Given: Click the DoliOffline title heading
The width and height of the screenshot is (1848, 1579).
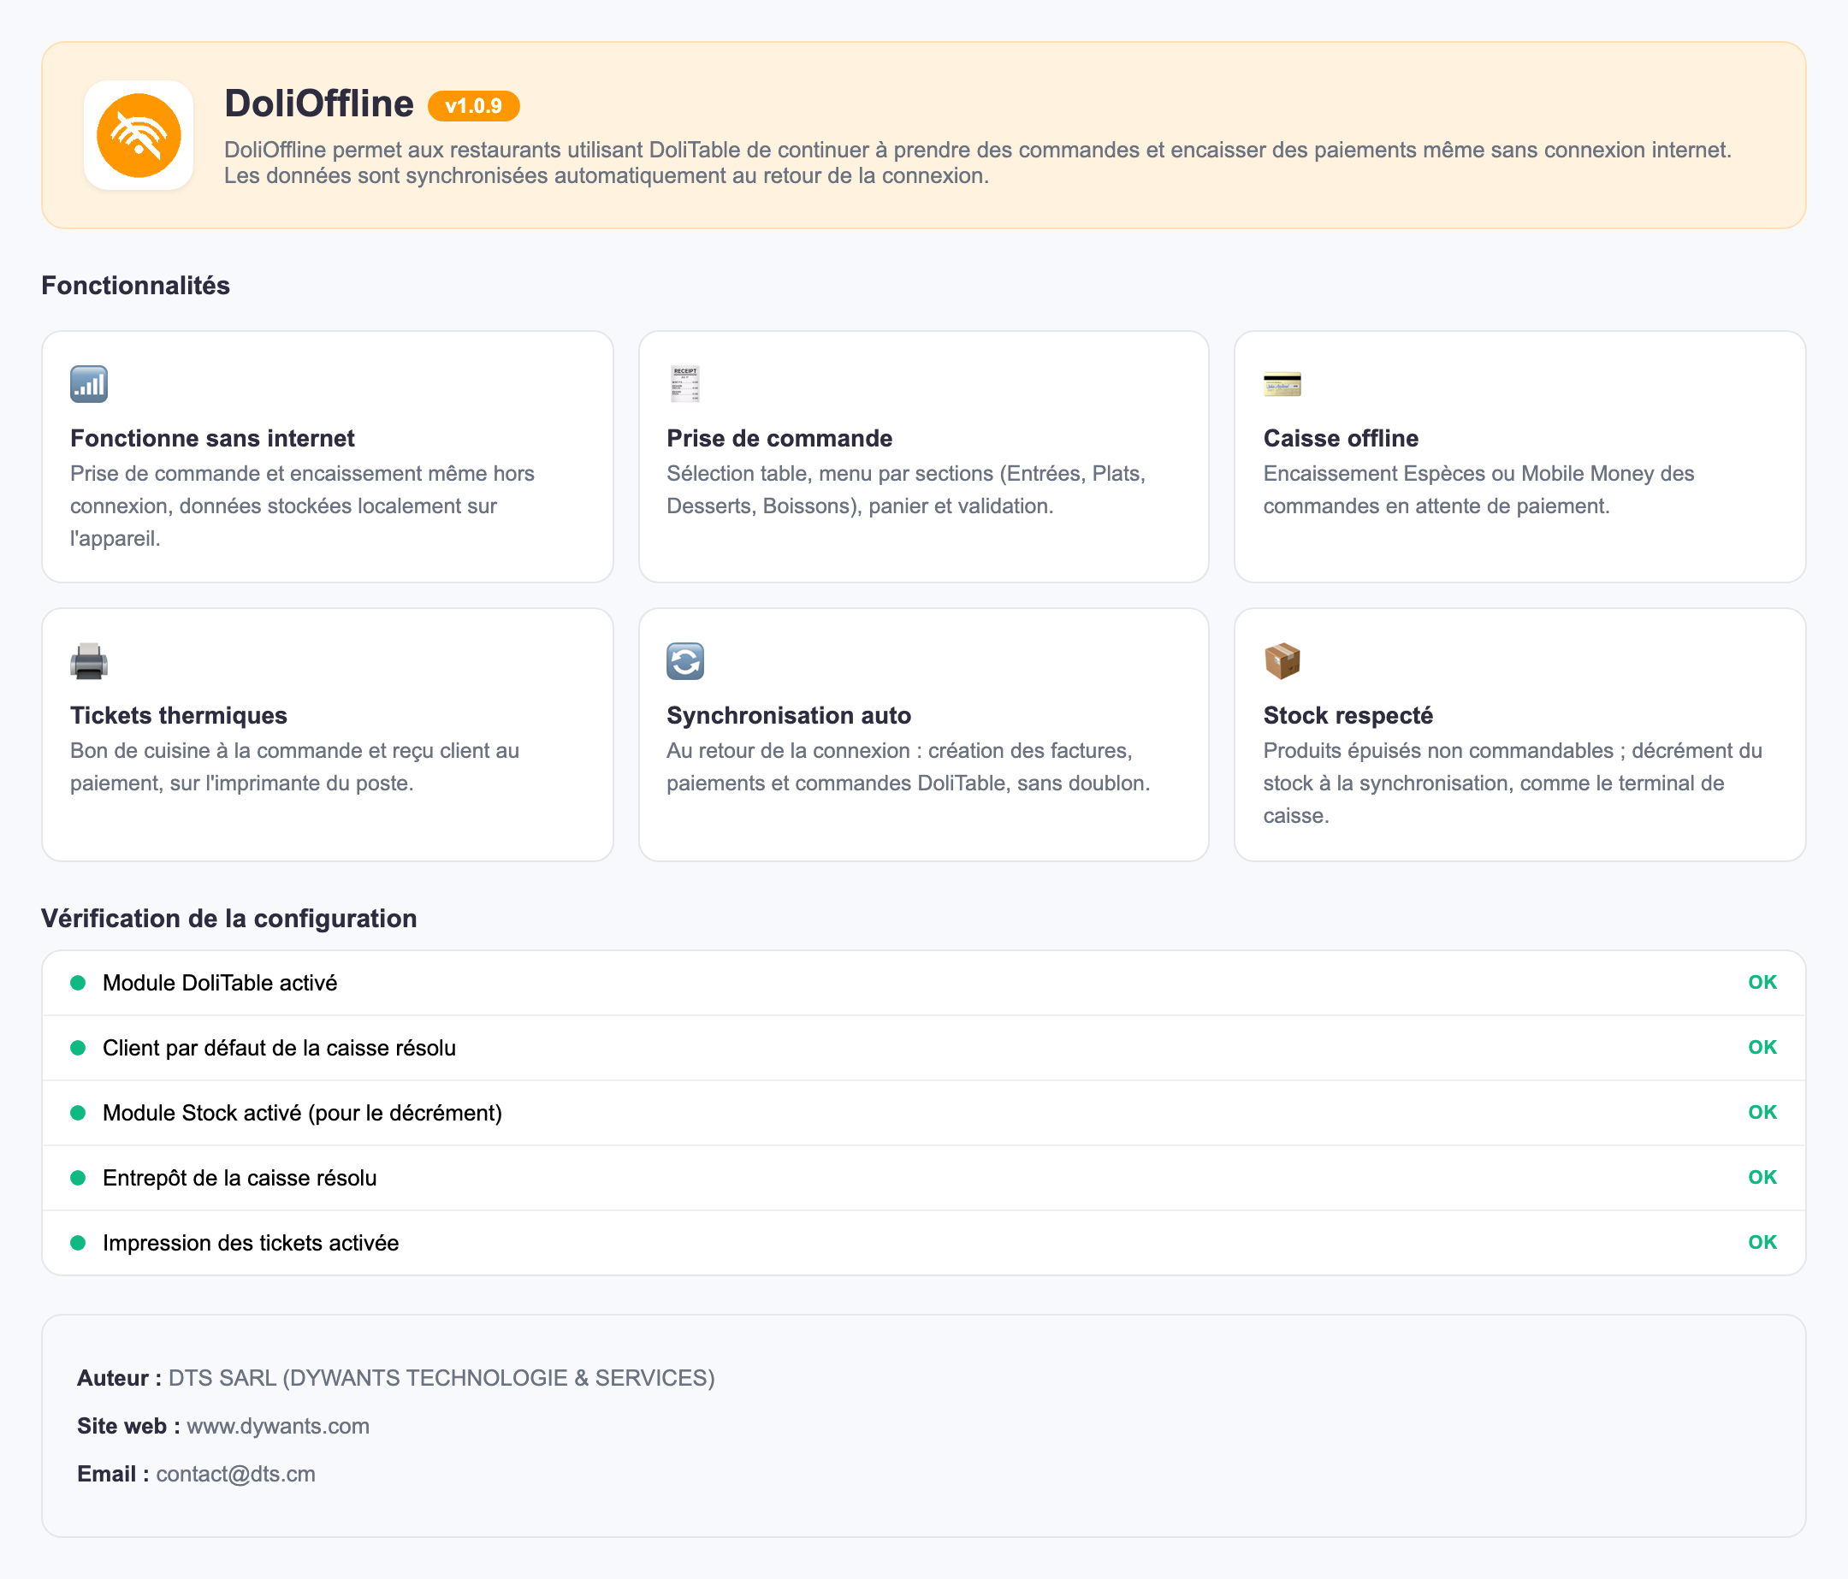Looking at the screenshot, I should (319, 103).
